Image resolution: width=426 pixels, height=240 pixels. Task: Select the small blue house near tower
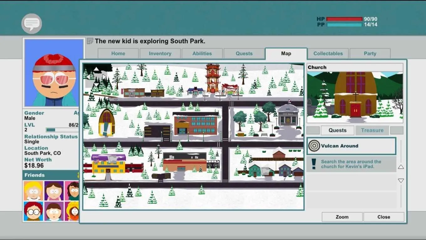coord(195,91)
